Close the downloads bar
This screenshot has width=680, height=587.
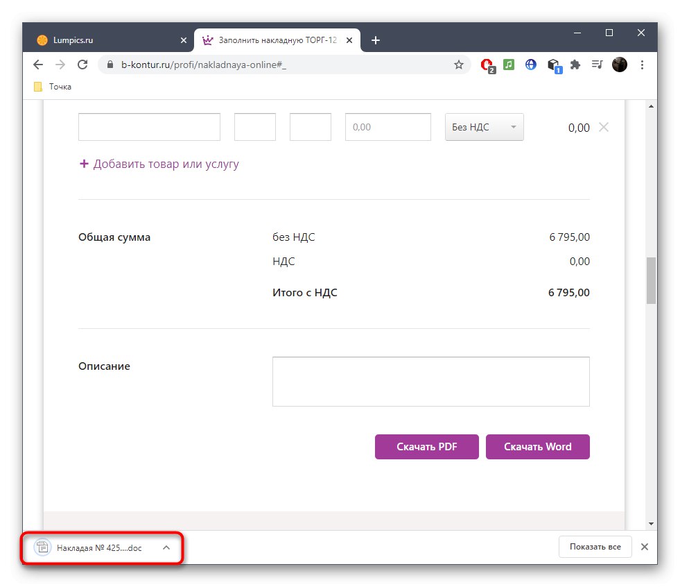point(645,547)
